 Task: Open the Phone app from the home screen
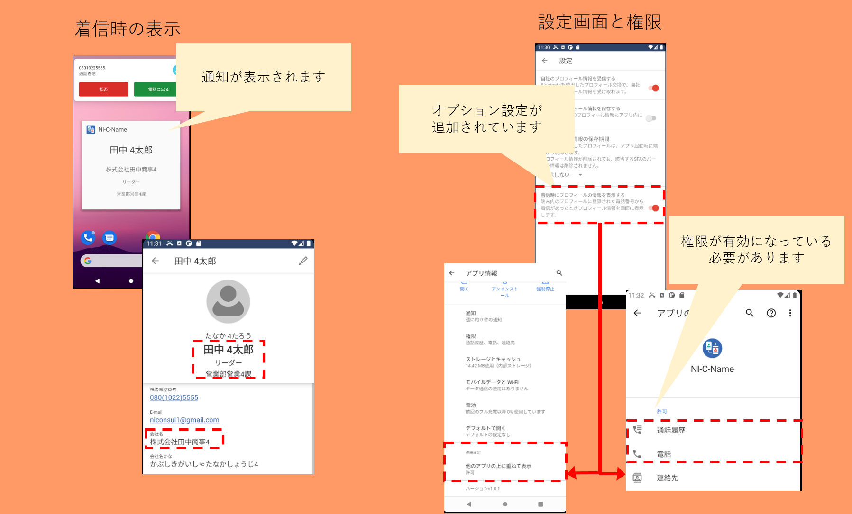click(x=88, y=237)
